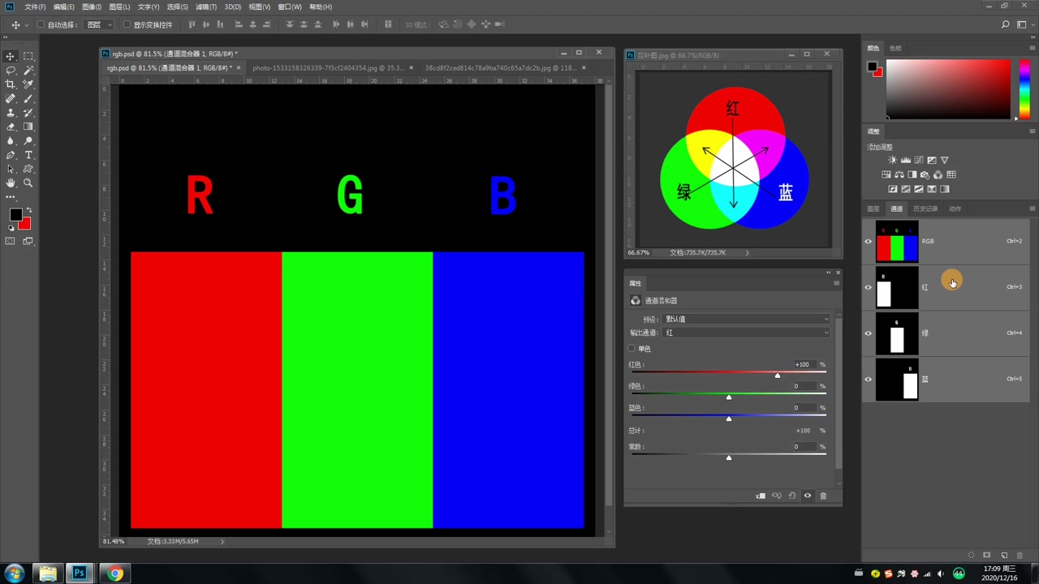The width and height of the screenshot is (1039, 584).
Task: Open the Adjustments panel flyout menu
Action: [x=1032, y=131]
